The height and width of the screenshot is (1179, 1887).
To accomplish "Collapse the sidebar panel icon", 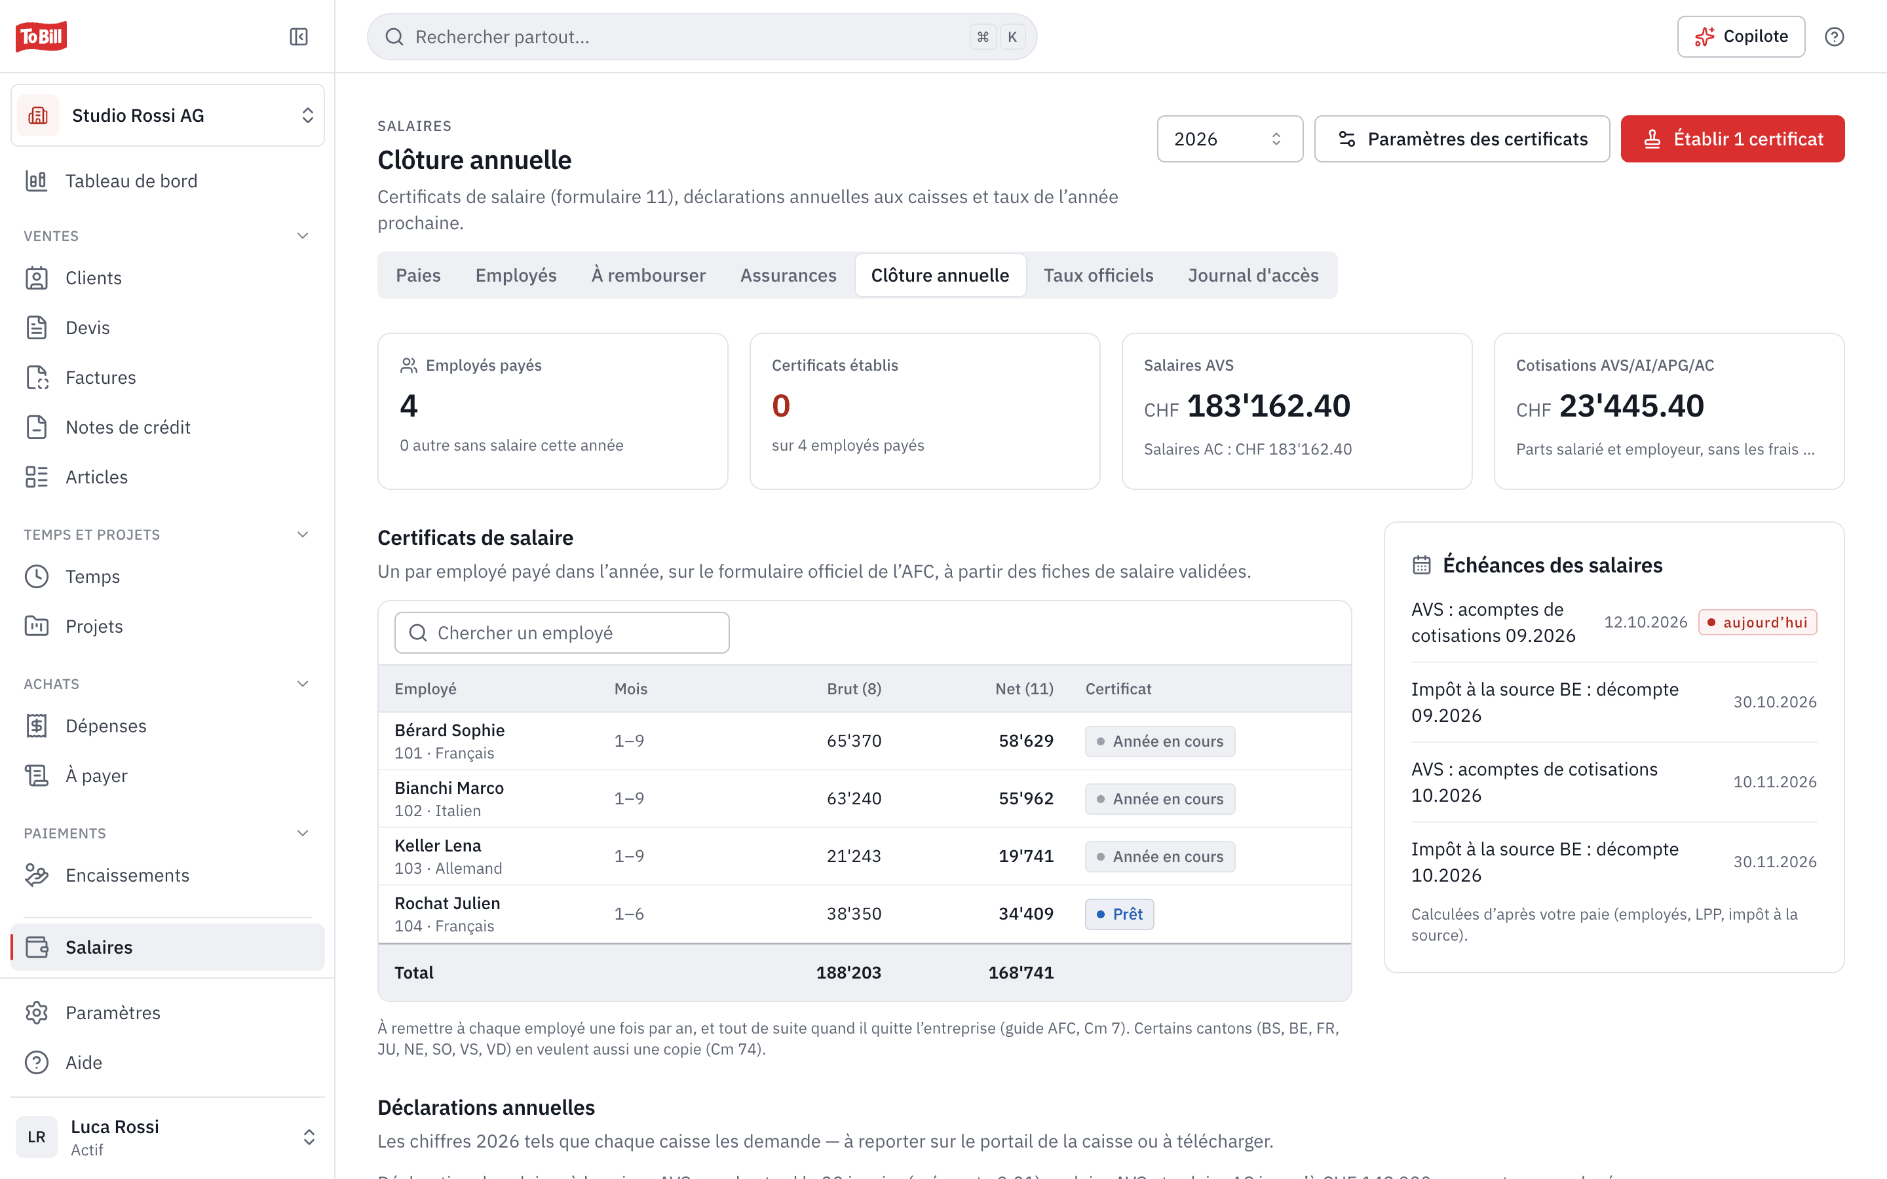I will coord(299,37).
